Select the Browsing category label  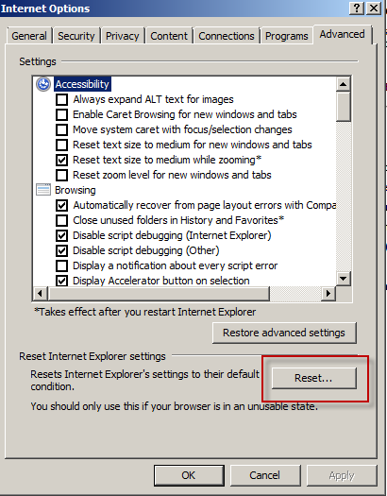coord(76,190)
